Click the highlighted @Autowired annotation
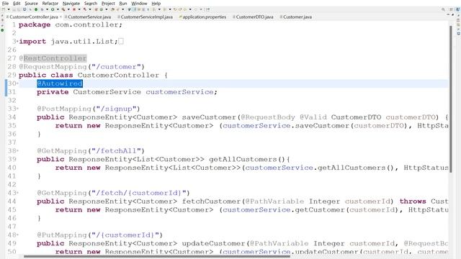This screenshot has width=461, height=259. tap(60, 83)
